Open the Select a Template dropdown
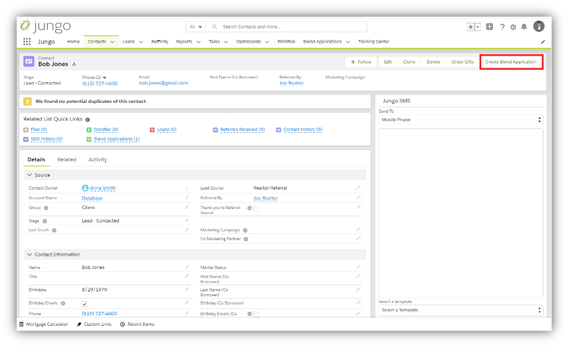This screenshot has height=348, width=569. tap(461, 310)
